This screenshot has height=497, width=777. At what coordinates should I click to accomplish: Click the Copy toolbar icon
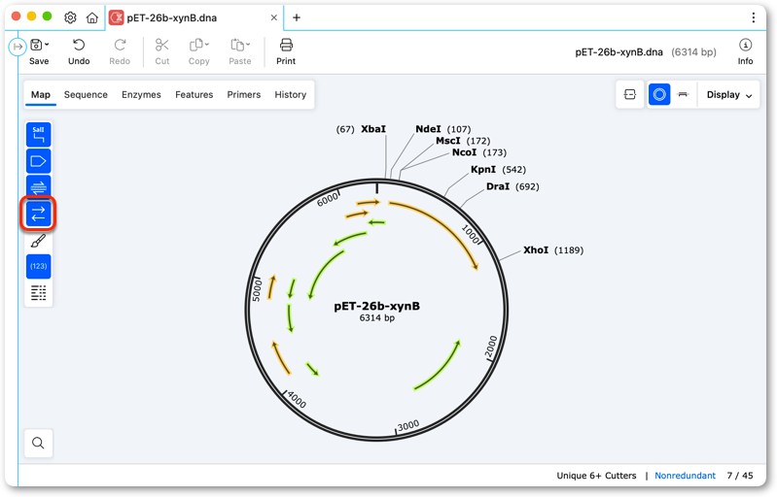click(x=196, y=46)
